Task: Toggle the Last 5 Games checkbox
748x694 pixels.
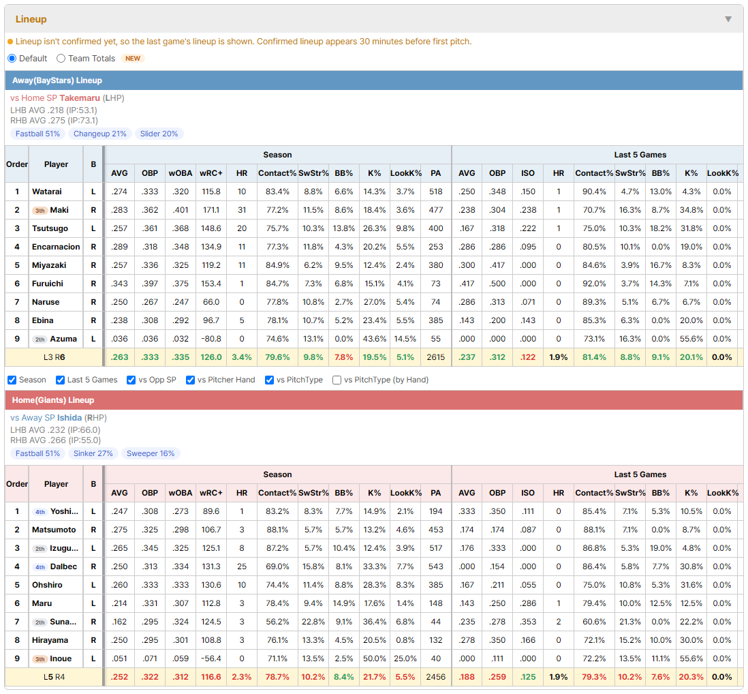Action: [x=60, y=380]
